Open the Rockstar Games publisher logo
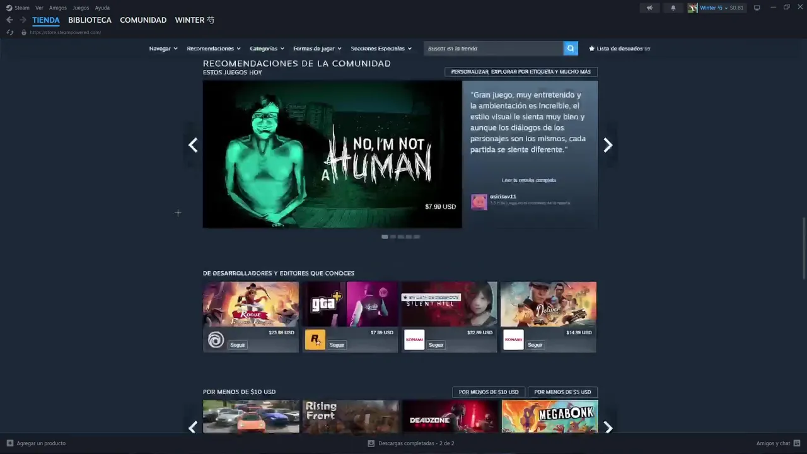Image resolution: width=807 pixels, height=454 pixels. [x=315, y=340]
